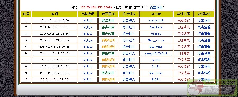Open Ye_Zi enforcer link
This screenshot has width=238, height=97.
tap(156, 66)
